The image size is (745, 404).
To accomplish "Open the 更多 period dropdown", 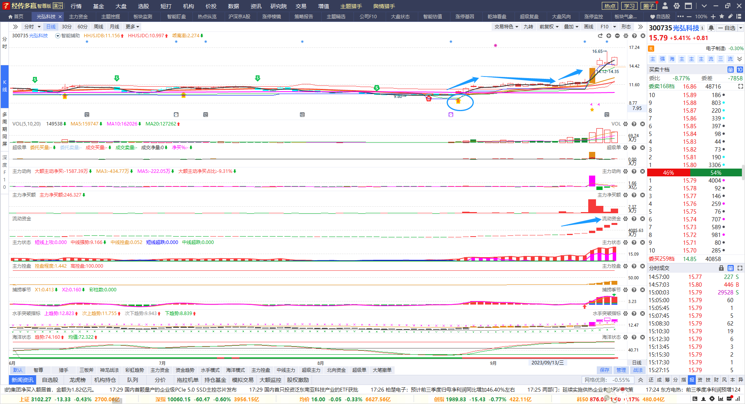I will (132, 27).
